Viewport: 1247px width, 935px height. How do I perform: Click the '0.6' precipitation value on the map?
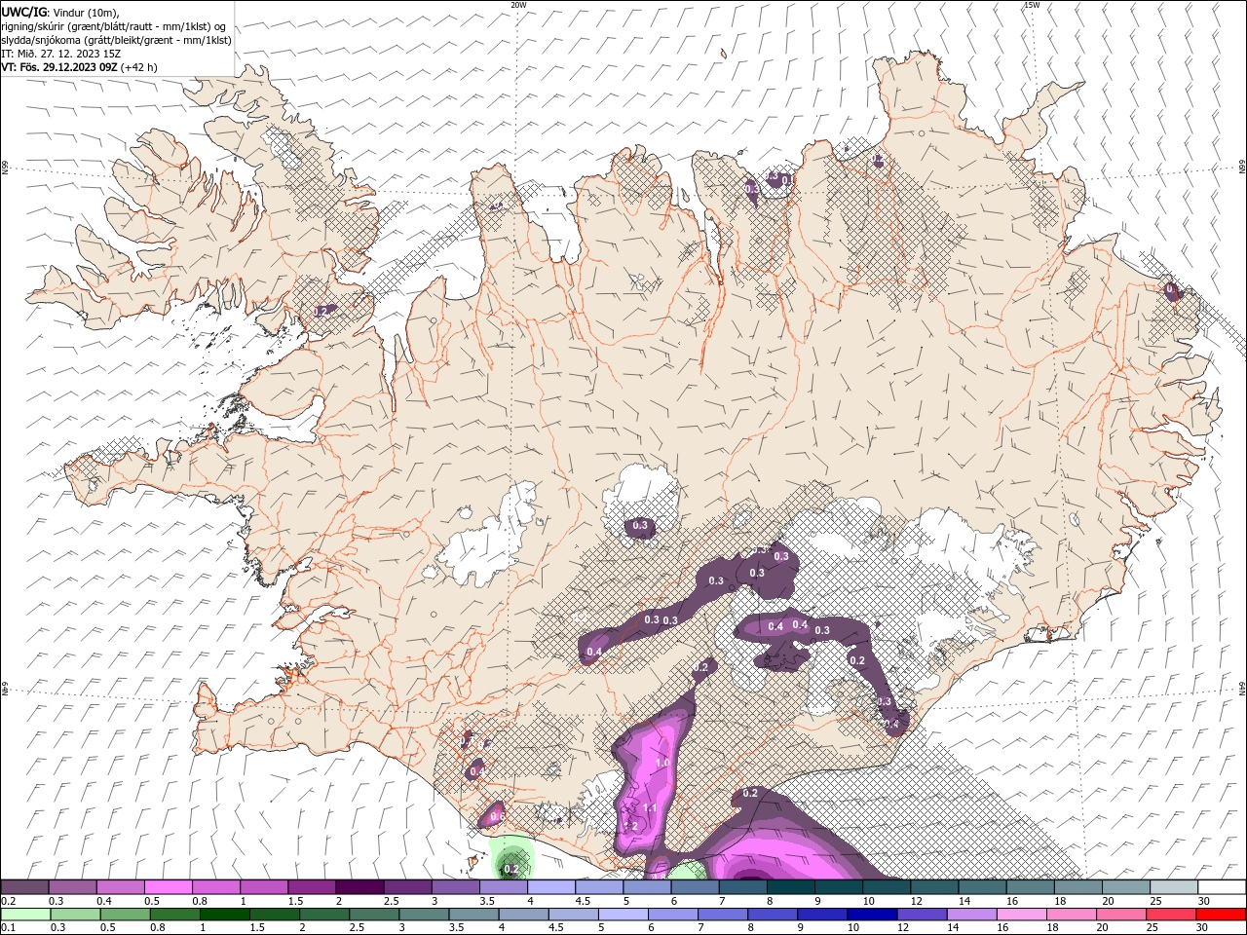click(x=496, y=816)
